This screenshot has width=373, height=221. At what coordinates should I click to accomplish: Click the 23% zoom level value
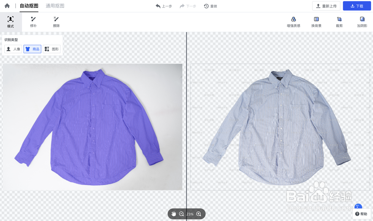(190, 214)
